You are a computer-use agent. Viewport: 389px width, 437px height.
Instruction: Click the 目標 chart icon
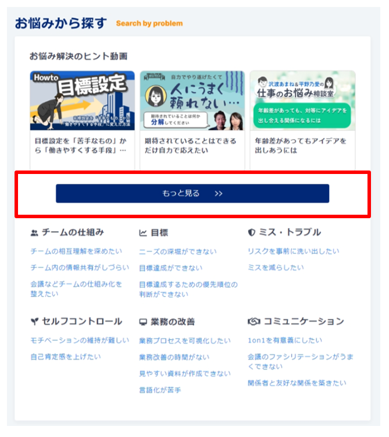(143, 233)
